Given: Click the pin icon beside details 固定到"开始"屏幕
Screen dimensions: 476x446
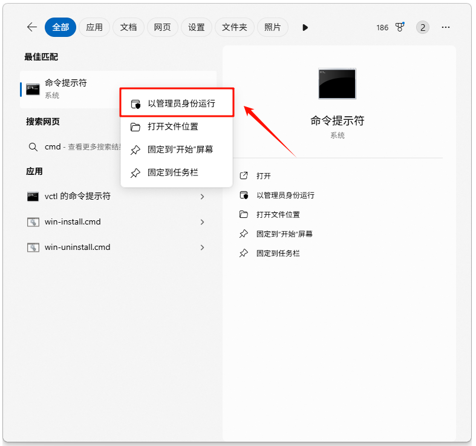Looking at the screenshot, I should point(244,234).
